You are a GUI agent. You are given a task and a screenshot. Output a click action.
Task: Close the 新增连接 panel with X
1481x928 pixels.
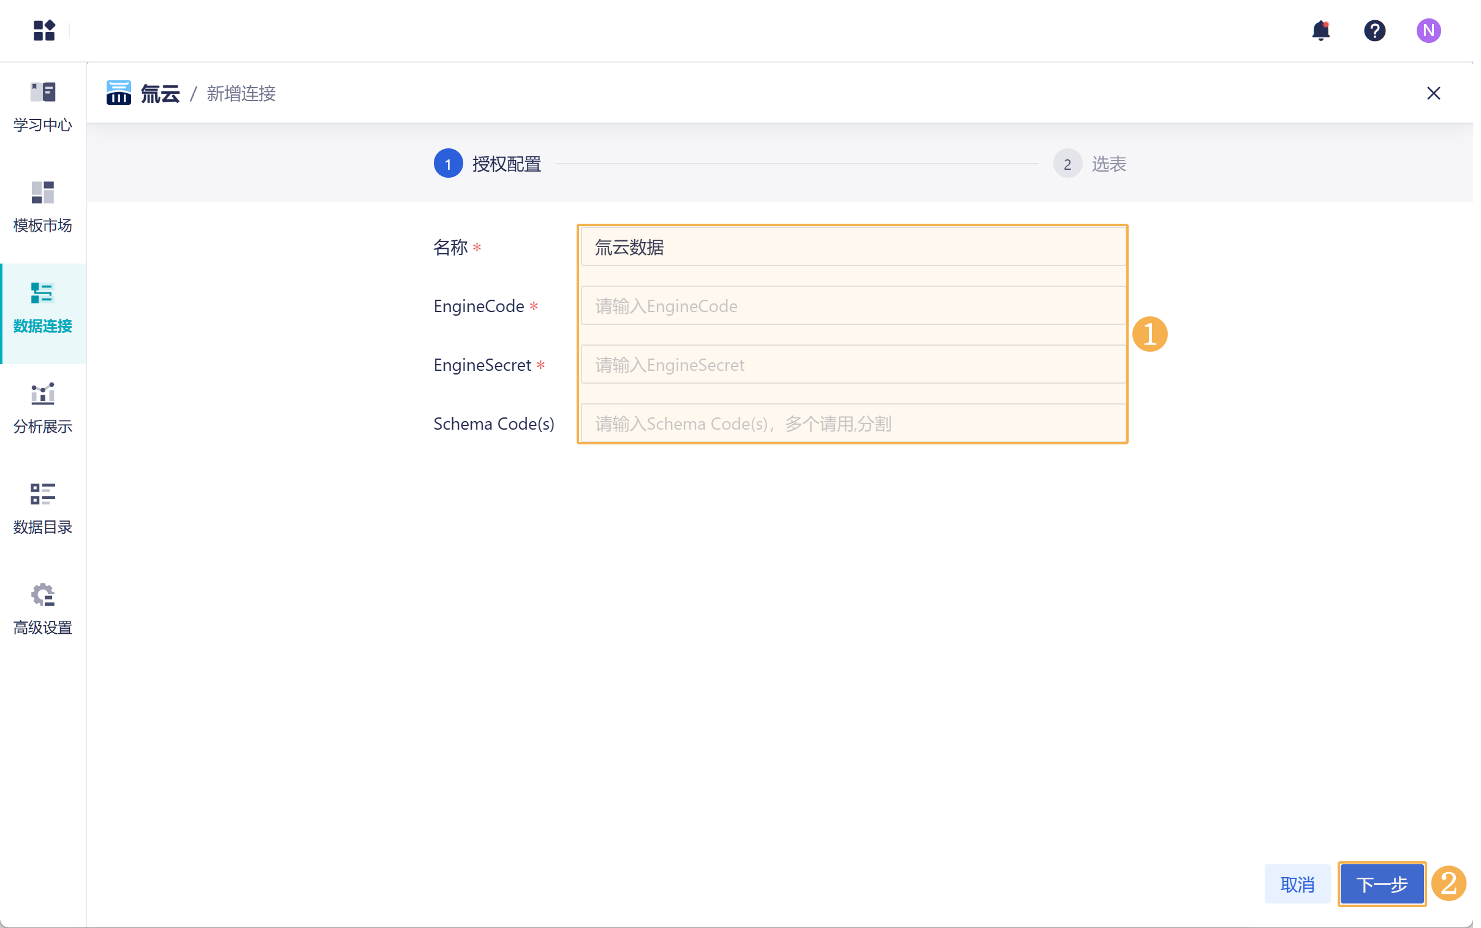tap(1433, 93)
